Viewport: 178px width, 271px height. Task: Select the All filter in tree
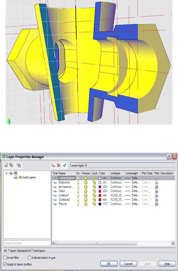(x=15, y=173)
